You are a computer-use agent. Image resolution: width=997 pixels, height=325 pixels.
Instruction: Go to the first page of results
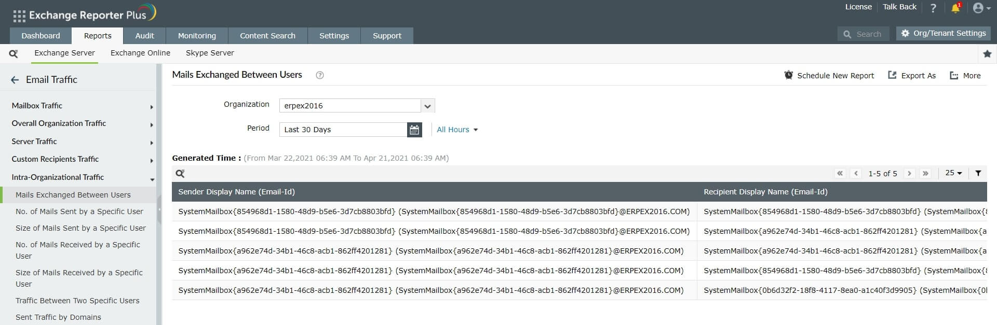pos(840,173)
